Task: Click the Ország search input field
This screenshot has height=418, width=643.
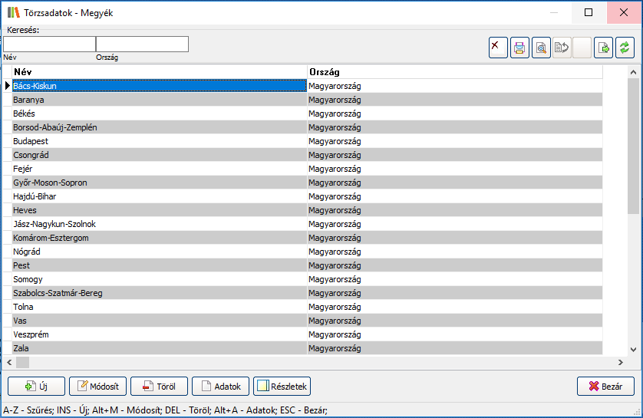Action: point(142,44)
